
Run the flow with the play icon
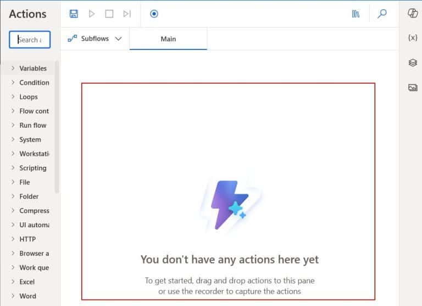click(92, 14)
